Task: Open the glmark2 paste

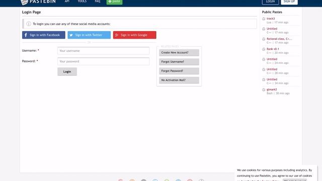Action: pos(272,89)
